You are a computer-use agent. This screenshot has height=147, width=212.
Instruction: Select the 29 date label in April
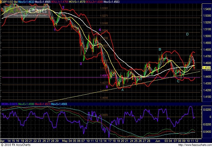coord(57,141)
